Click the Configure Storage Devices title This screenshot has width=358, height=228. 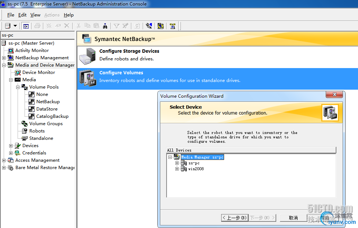[x=129, y=51]
